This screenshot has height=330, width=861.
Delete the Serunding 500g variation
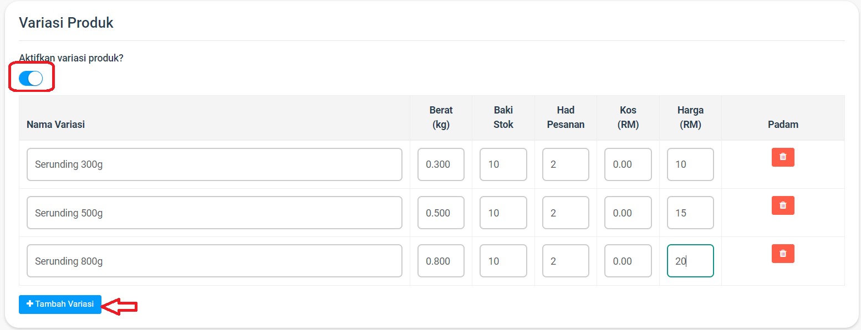[x=783, y=205]
